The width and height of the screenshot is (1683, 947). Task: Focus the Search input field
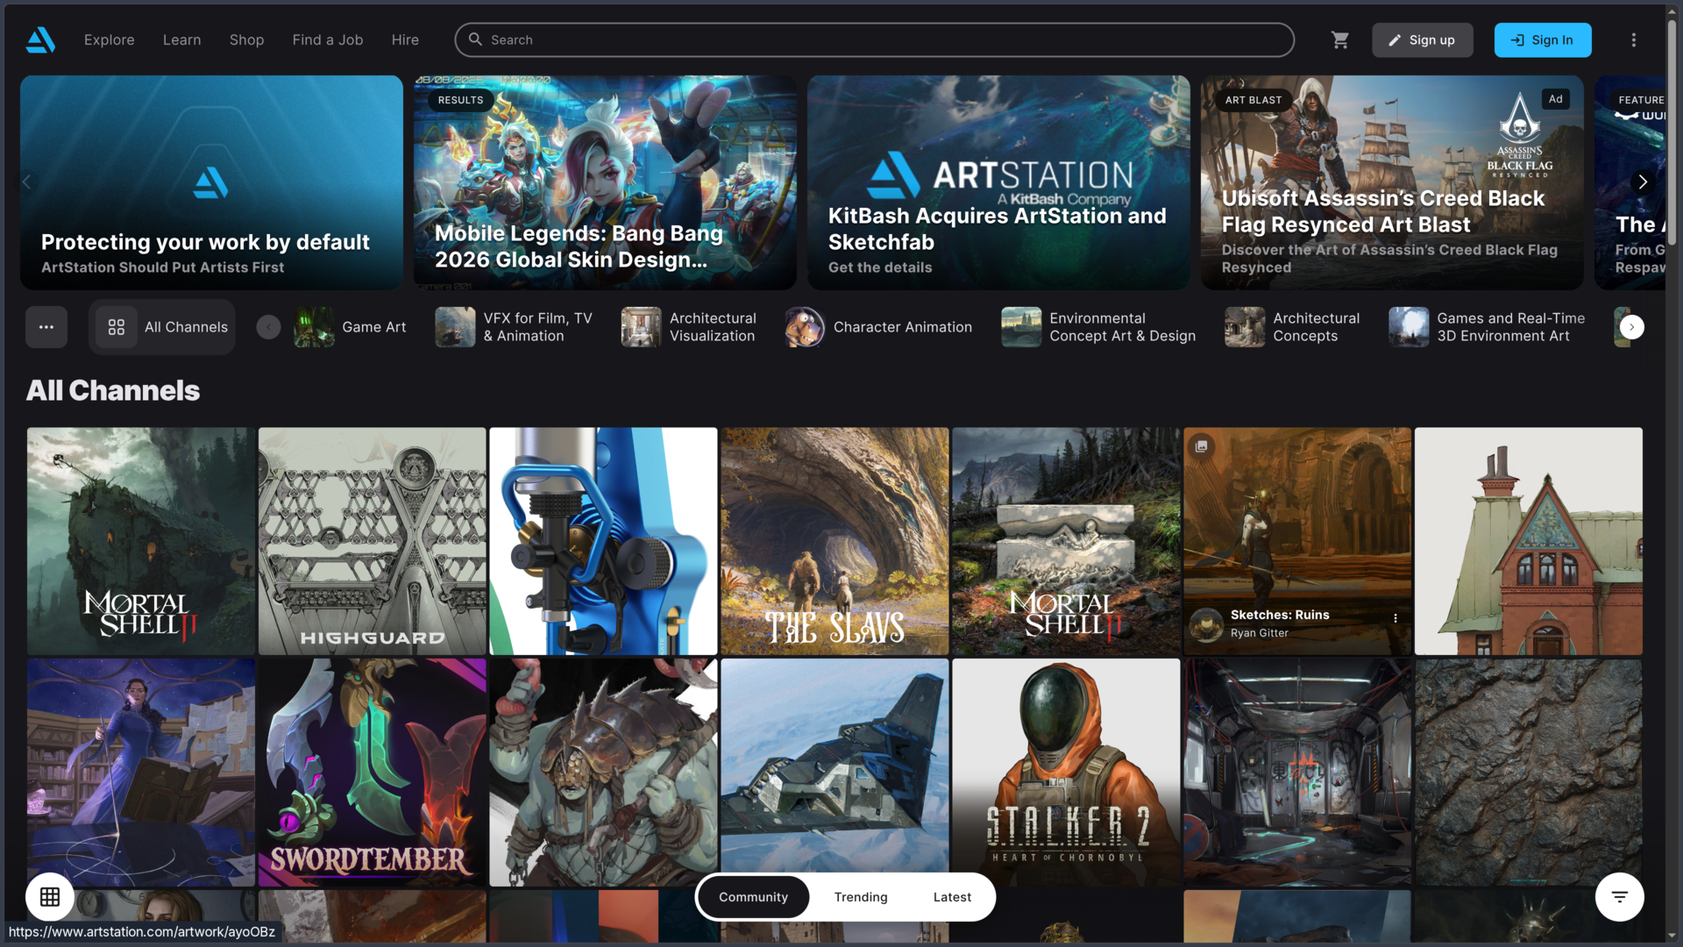[874, 39]
